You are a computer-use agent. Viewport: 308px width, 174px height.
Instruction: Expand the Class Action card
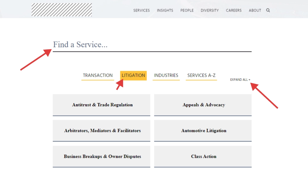click(203, 156)
